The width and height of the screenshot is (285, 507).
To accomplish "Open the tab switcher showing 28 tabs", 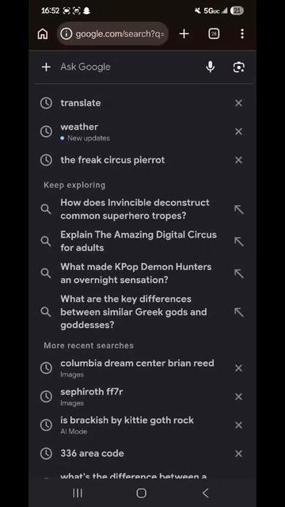I will (x=214, y=33).
